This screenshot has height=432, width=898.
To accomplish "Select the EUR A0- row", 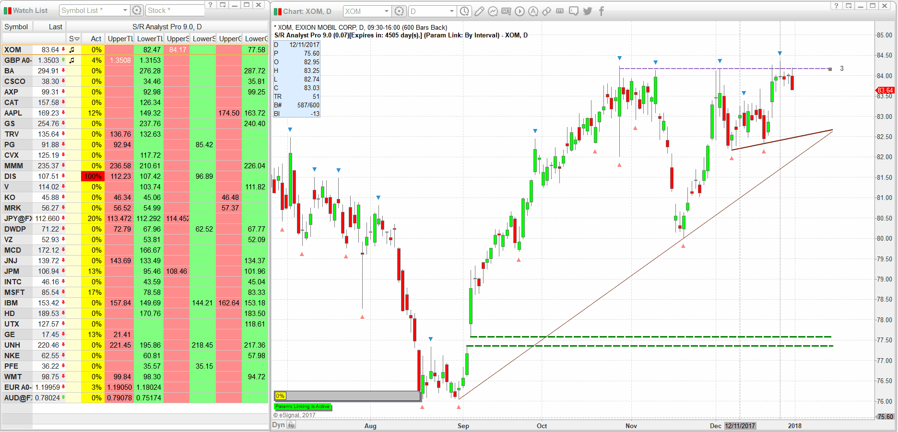I will (x=135, y=387).
